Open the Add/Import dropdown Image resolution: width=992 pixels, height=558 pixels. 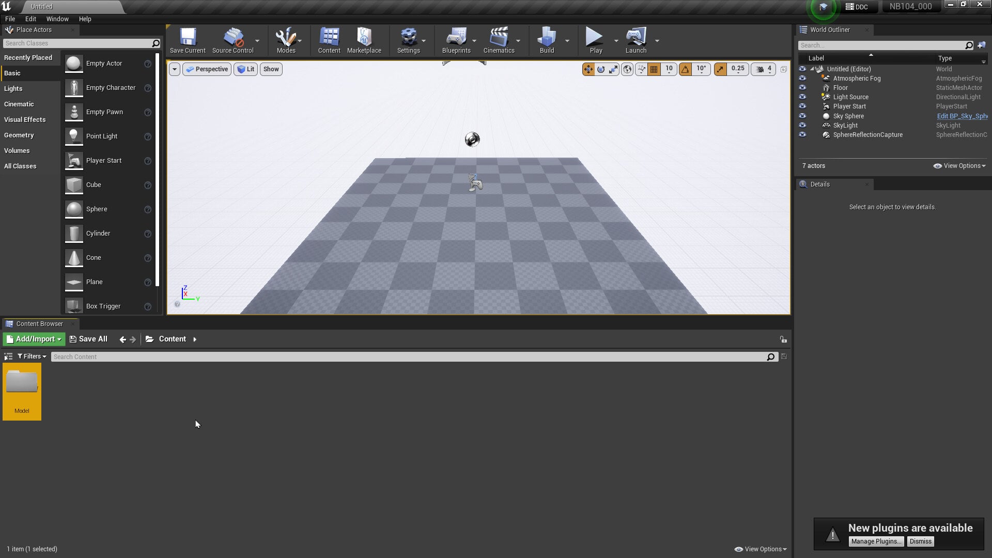[x=34, y=339]
